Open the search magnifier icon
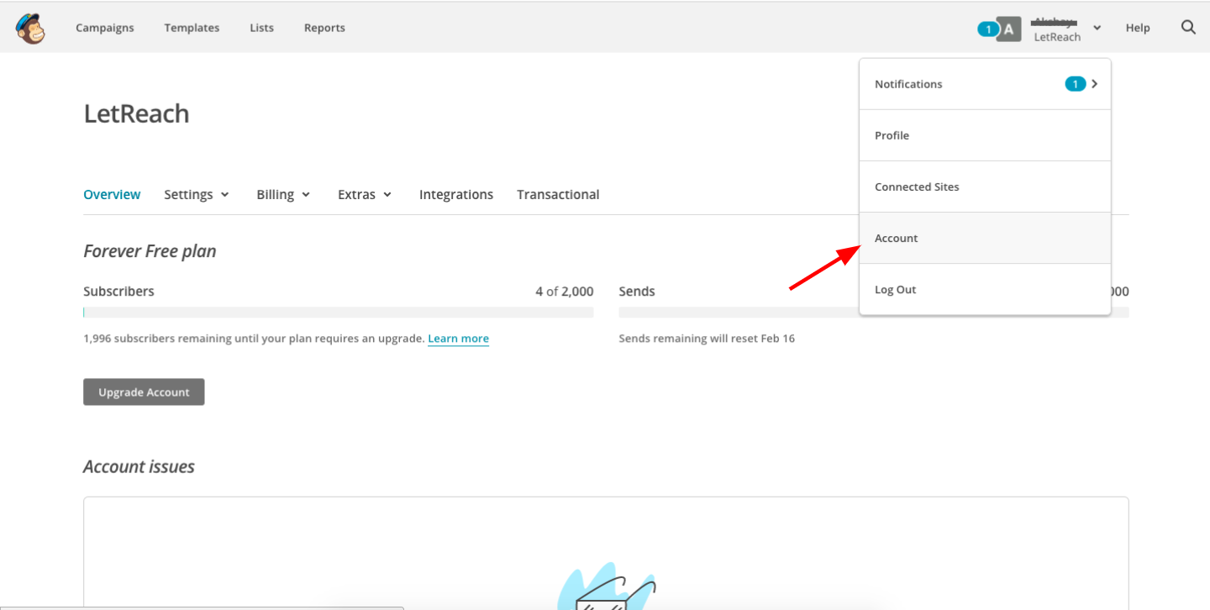The width and height of the screenshot is (1210, 610). point(1188,27)
